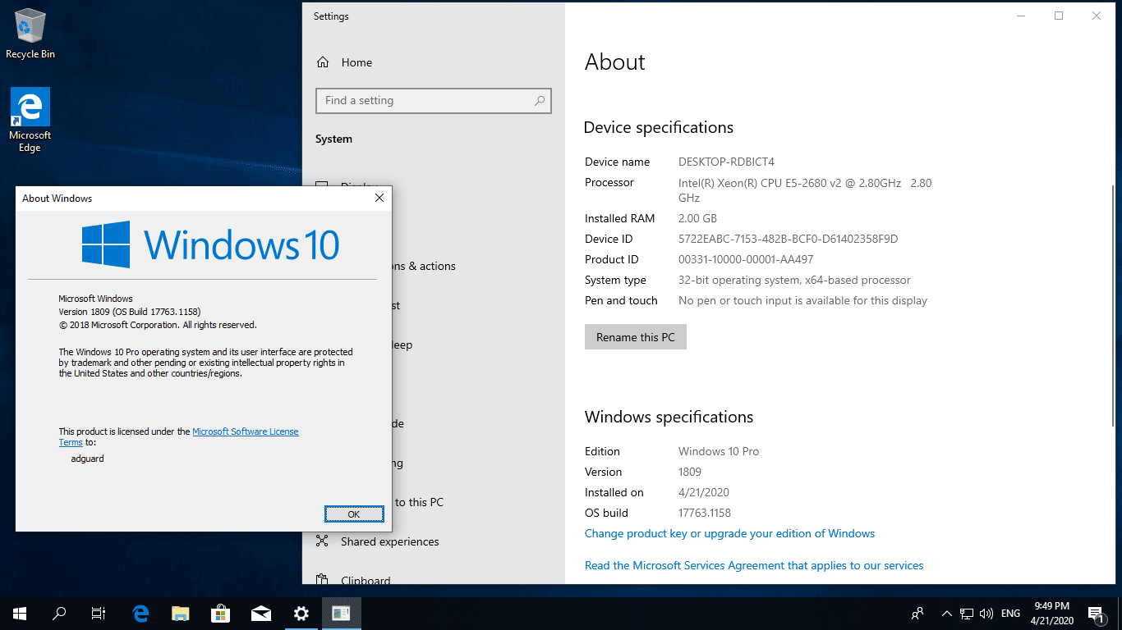1122x630 pixels.
Task: Open the People icon in system tray
Action: [x=917, y=614]
